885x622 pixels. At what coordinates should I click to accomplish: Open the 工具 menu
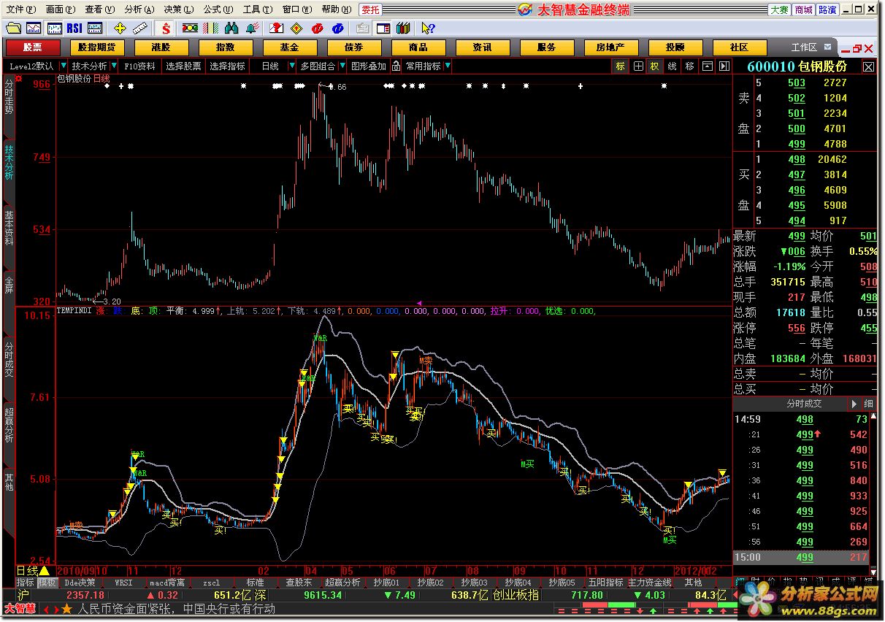(257, 9)
